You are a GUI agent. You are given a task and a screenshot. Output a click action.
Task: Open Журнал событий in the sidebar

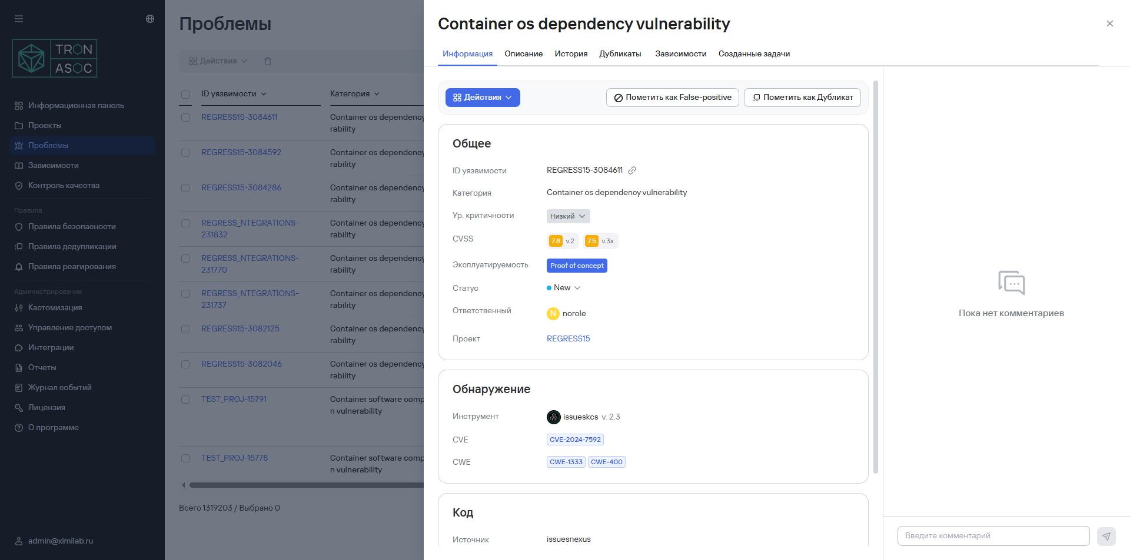59,387
